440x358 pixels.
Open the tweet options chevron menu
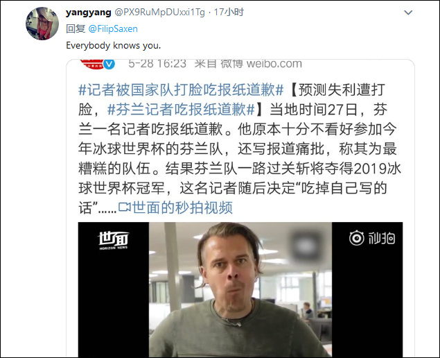point(407,12)
